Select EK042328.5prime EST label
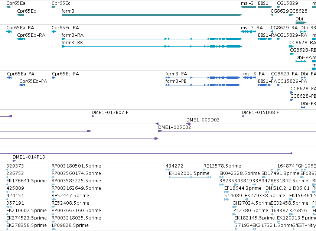The width and height of the screenshot is (316, 231). 240,173
